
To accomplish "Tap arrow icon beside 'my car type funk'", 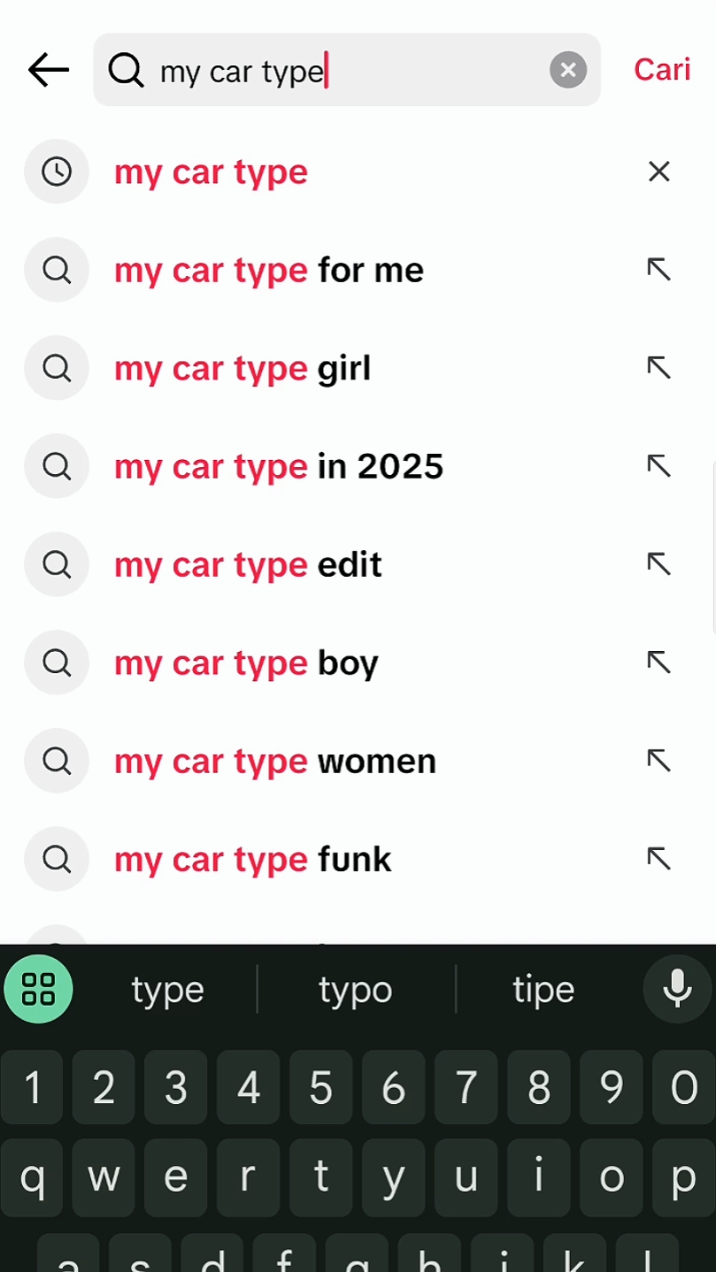I will tap(659, 859).
